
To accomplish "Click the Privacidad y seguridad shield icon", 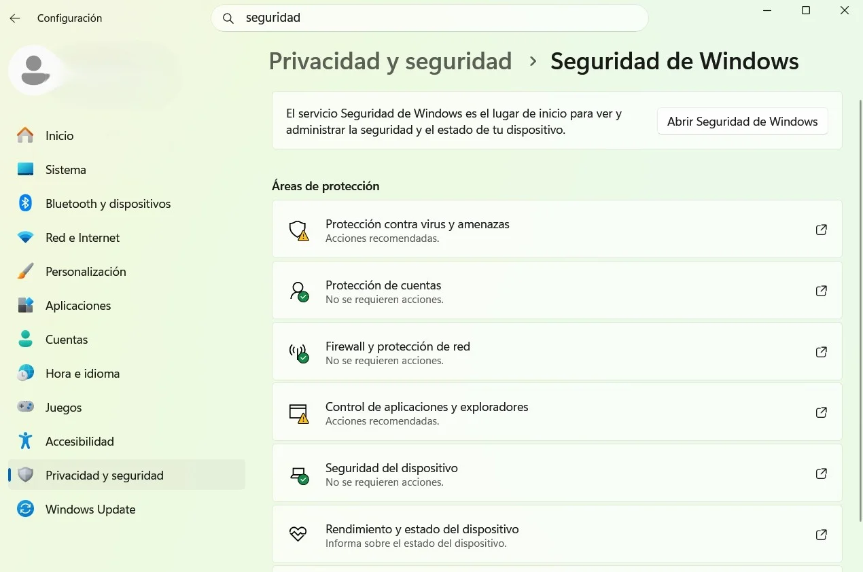I will [25, 475].
